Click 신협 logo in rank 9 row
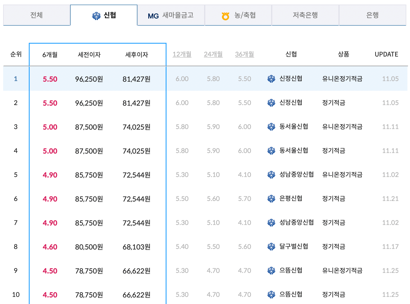Viewport: 410px width, 304px height. coord(271,270)
